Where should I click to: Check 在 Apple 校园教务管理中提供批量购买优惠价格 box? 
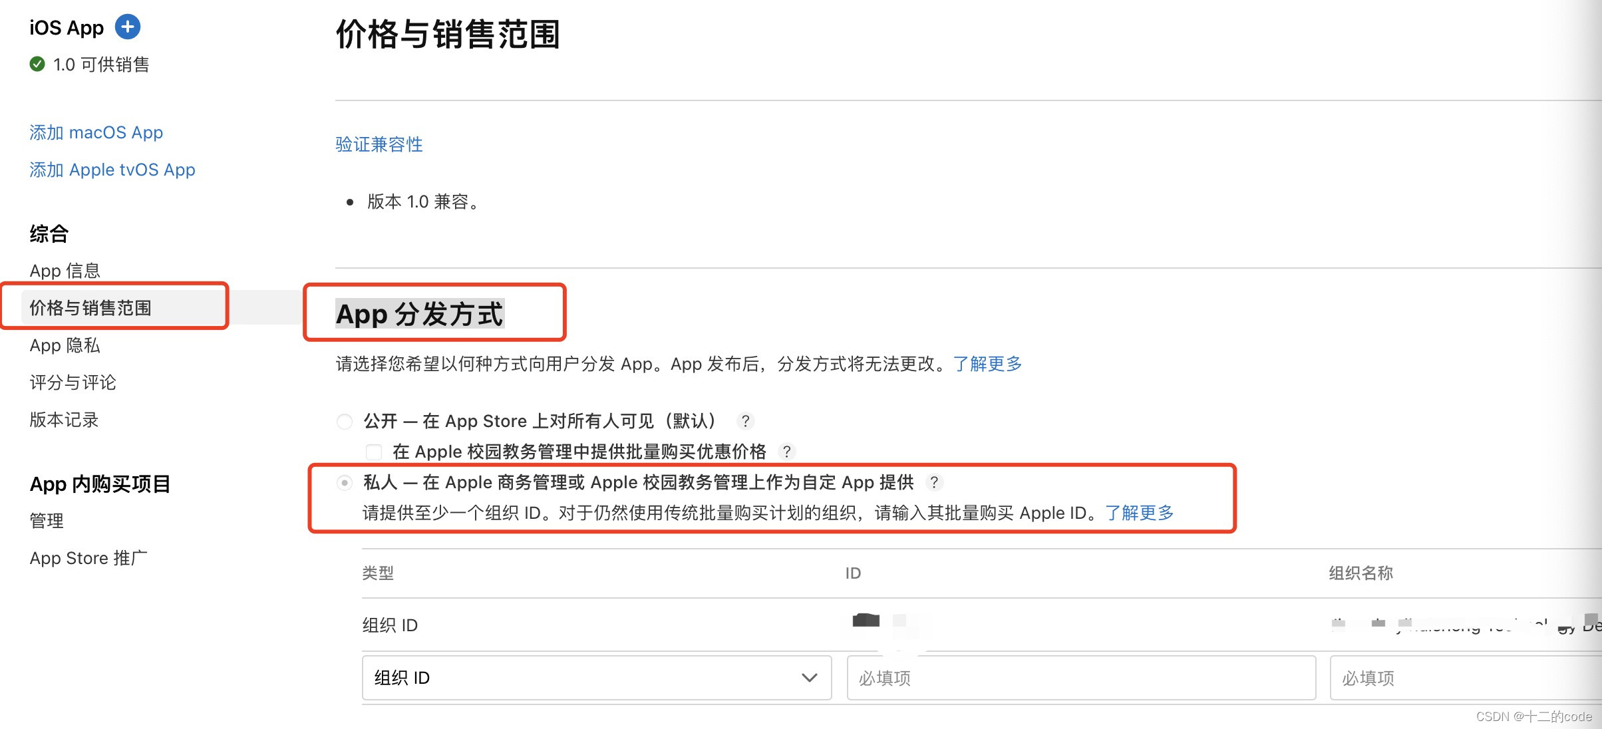pyautogui.click(x=374, y=452)
